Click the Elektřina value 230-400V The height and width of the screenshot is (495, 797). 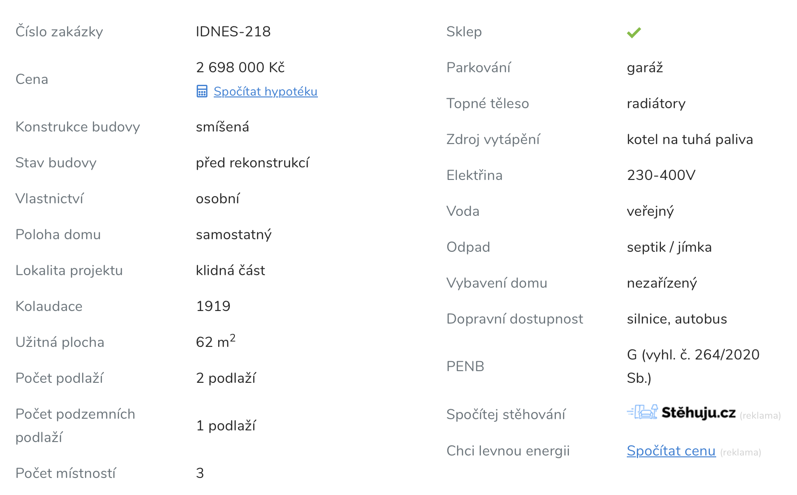[661, 175]
